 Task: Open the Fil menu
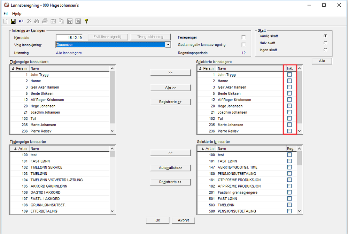(6, 14)
